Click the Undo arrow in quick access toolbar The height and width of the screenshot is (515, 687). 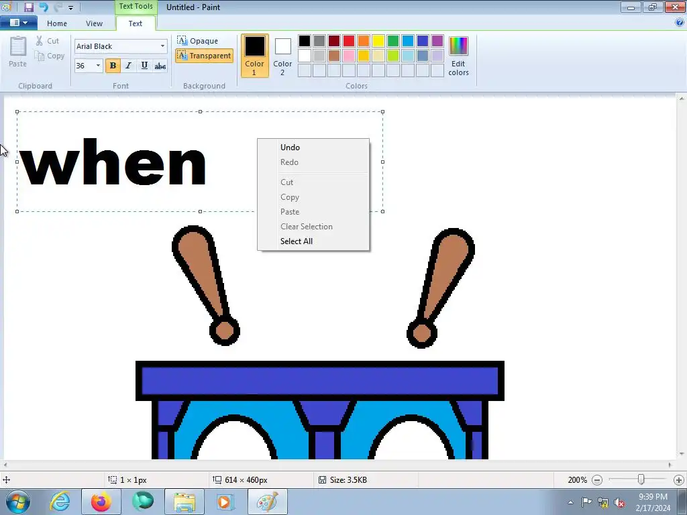(44, 7)
